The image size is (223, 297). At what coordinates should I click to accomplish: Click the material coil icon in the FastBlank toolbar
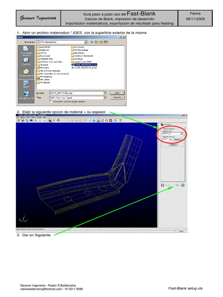(x=50, y=120)
